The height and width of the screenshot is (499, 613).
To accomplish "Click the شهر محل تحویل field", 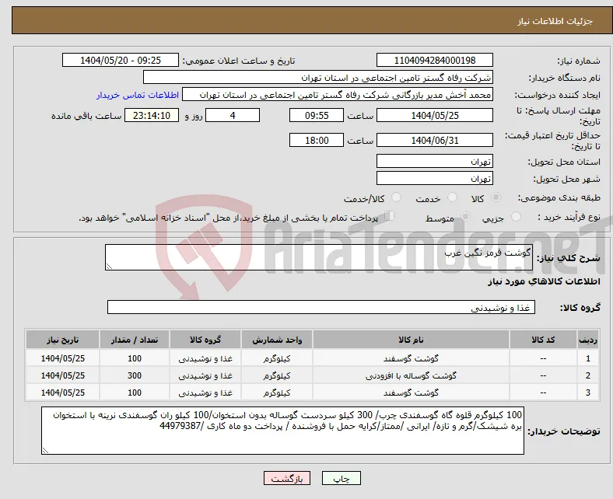I will pyautogui.click(x=435, y=178).
